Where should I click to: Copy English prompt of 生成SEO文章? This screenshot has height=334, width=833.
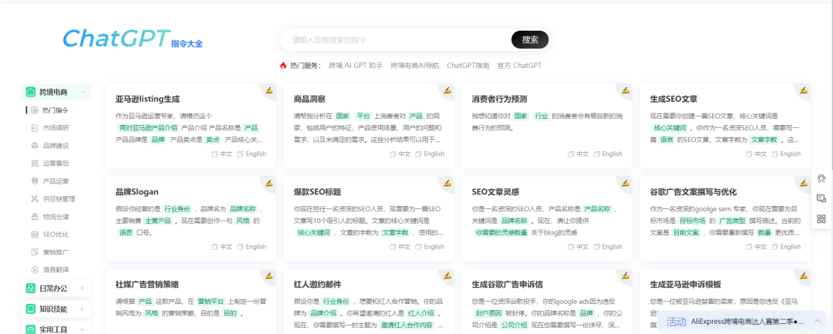click(786, 154)
